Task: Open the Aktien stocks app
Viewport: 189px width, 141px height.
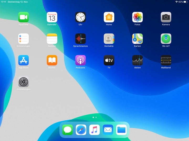Action: pos(137,60)
